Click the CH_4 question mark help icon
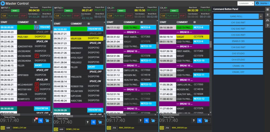Image resolution: width=270 pixels, height=132 pixels. (194, 120)
